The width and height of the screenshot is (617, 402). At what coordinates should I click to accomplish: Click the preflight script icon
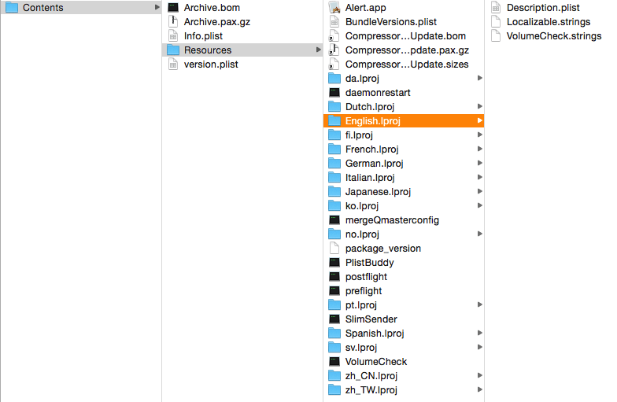pos(334,291)
